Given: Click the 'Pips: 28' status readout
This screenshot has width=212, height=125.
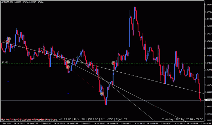Looking at the screenshot, I should [79, 119].
